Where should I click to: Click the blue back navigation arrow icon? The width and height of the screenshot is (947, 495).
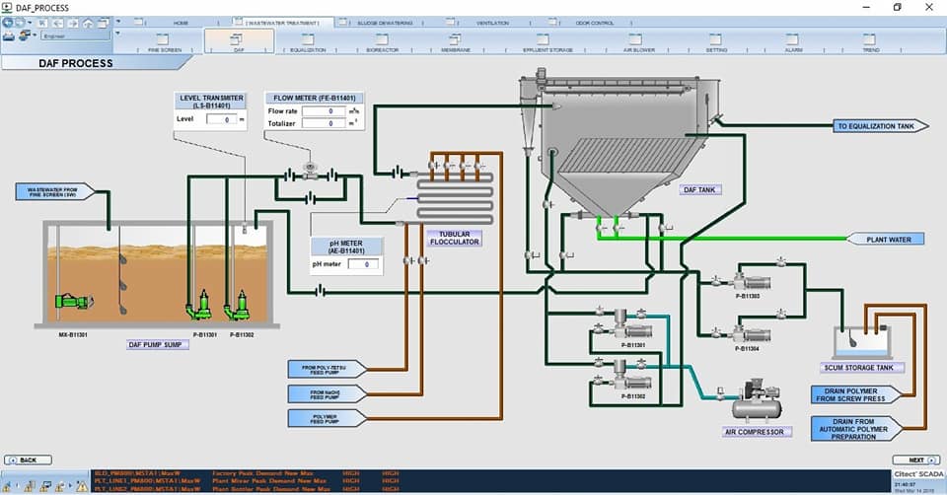tap(8, 23)
